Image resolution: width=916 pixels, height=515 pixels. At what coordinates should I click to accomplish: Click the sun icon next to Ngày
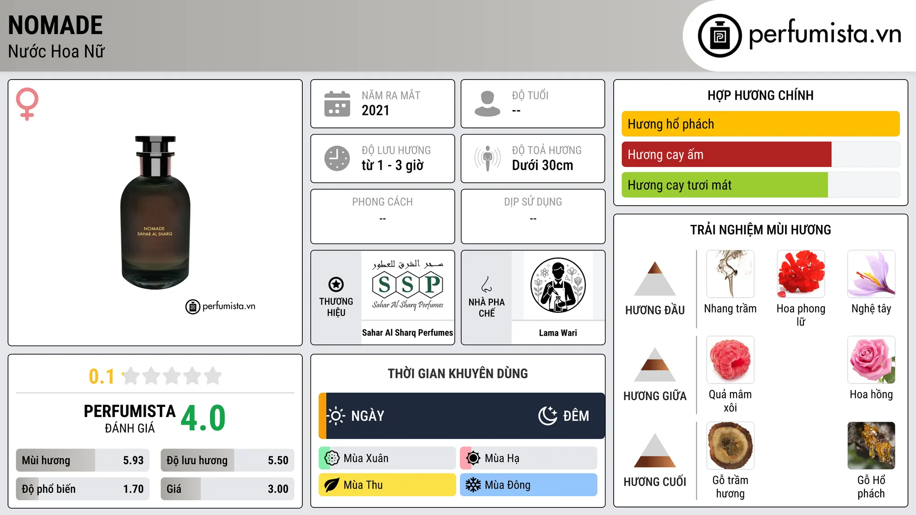(x=336, y=416)
